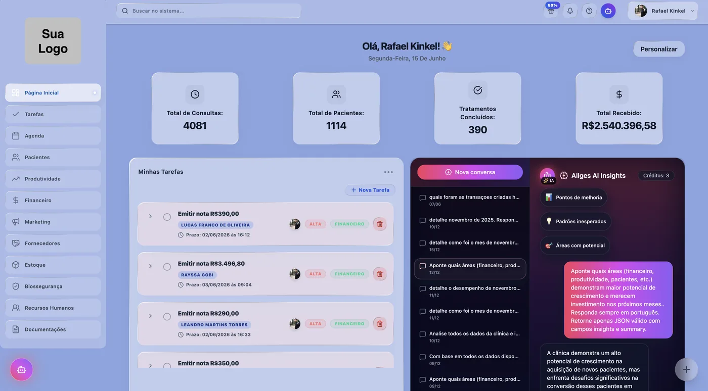
Task: Click the brain icon beside Allges AI Insights
Action: (564, 176)
